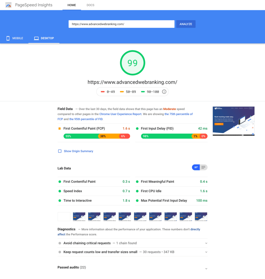Open the HOME tab
Image resolution: width=265 pixels, height=279 pixels.
72,5
